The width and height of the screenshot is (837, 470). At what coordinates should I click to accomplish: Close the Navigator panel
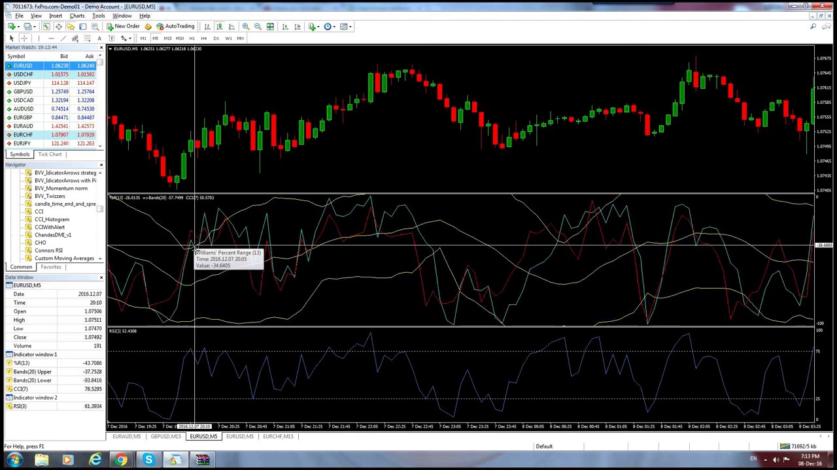(x=101, y=165)
